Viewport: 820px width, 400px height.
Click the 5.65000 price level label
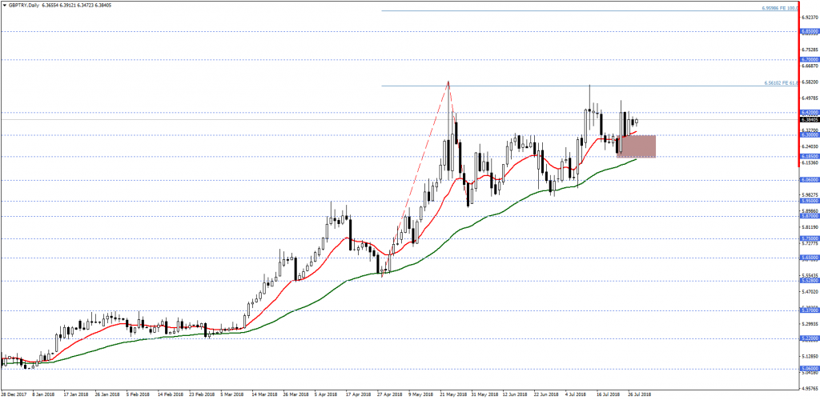pyautogui.click(x=809, y=258)
